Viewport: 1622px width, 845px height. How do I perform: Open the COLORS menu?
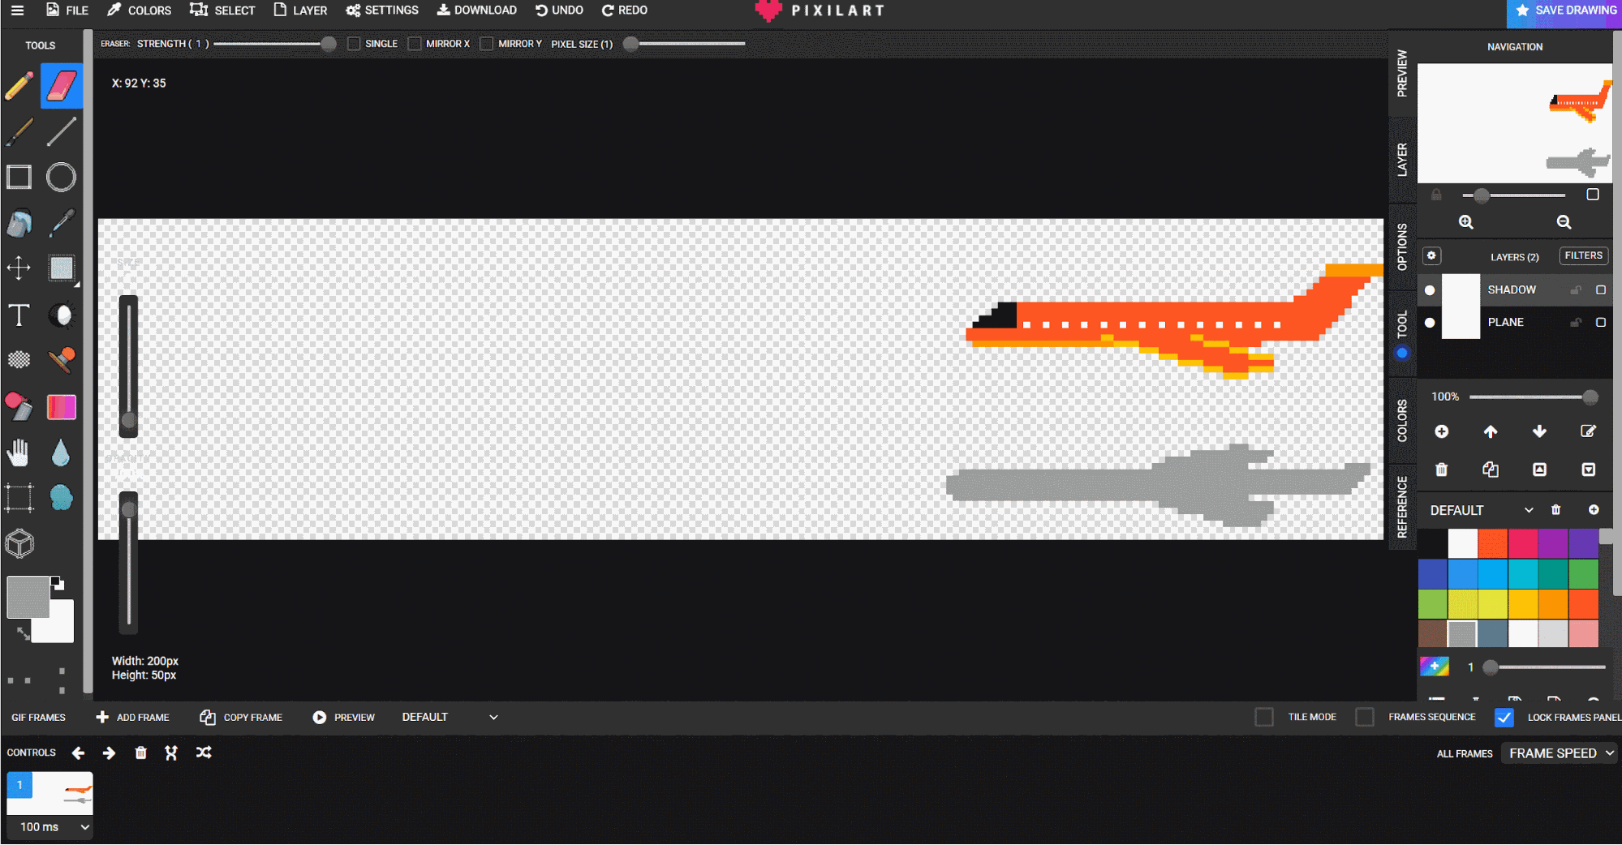click(x=139, y=11)
